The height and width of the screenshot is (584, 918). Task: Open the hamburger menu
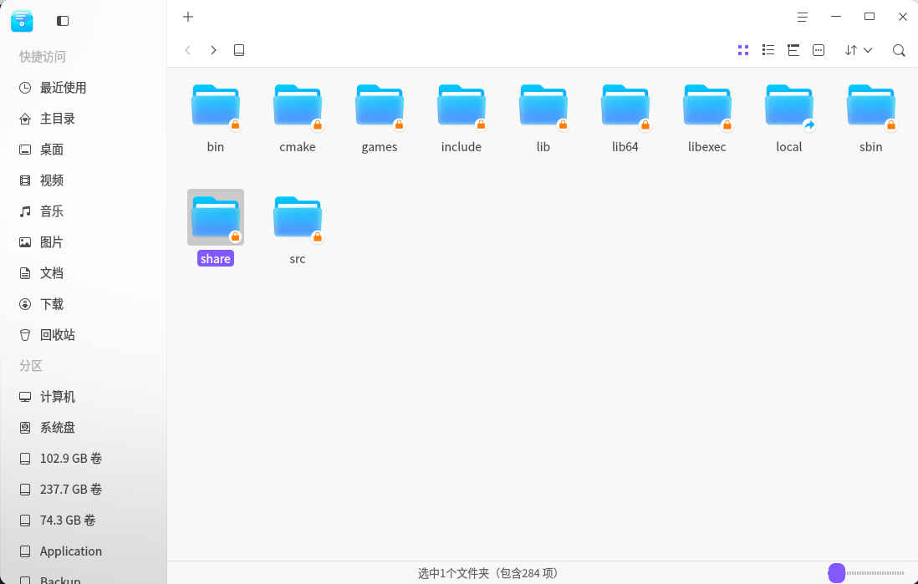click(x=802, y=17)
